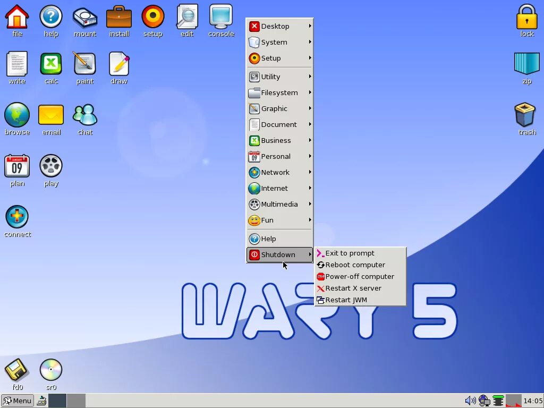Open the file manager desktop icon
Screen dimensions: 544x408
[16, 16]
